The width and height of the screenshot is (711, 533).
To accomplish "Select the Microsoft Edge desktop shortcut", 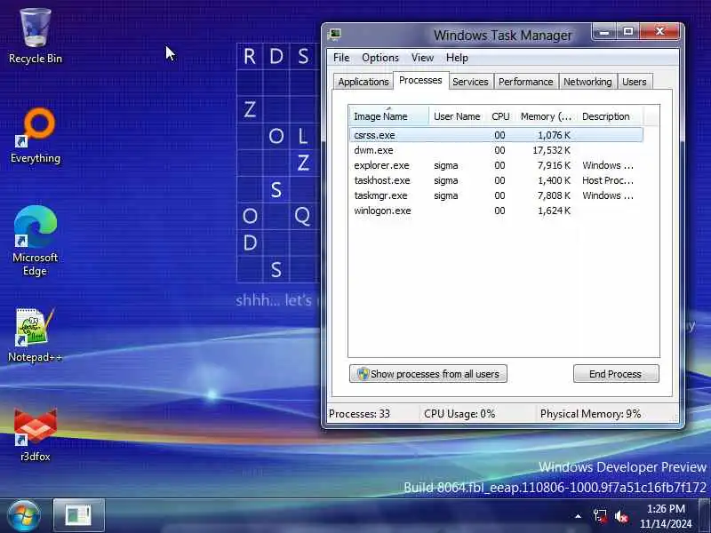I will pyautogui.click(x=36, y=240).
